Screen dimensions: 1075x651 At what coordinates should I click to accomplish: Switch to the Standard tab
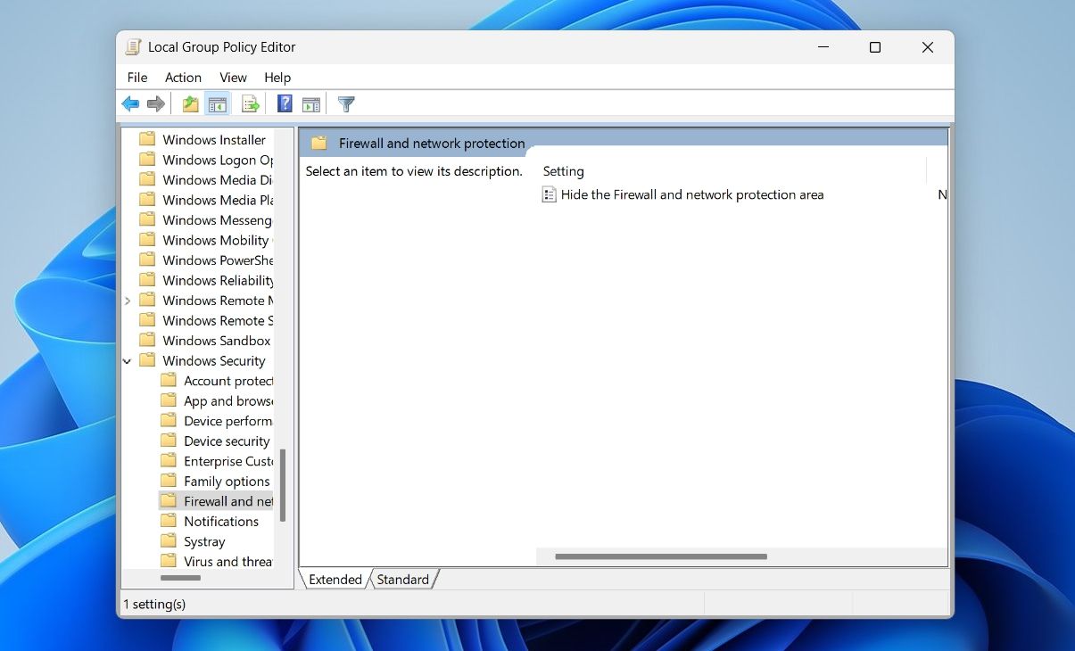(x=402, y=580)
